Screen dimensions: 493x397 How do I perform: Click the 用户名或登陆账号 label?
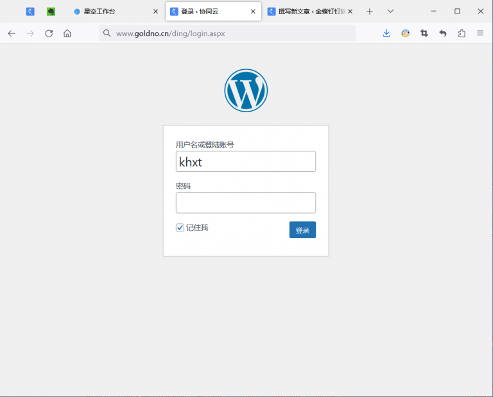205,145
